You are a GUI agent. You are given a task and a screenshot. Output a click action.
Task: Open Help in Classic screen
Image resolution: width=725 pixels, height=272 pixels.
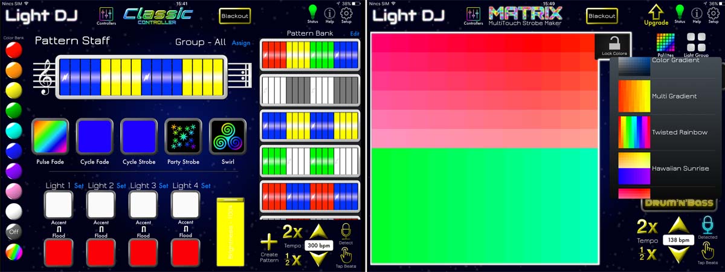[330, 15]
